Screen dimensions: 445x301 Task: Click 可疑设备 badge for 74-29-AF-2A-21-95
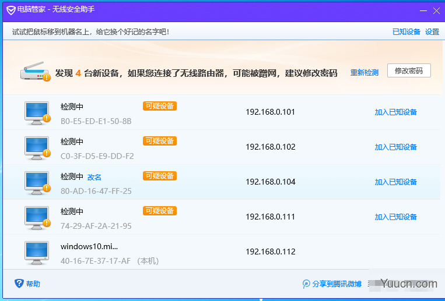(159, 211)
